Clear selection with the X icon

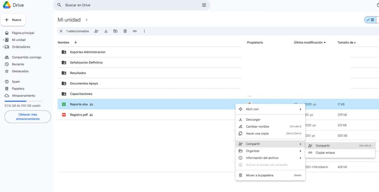[x=61, y=31]
